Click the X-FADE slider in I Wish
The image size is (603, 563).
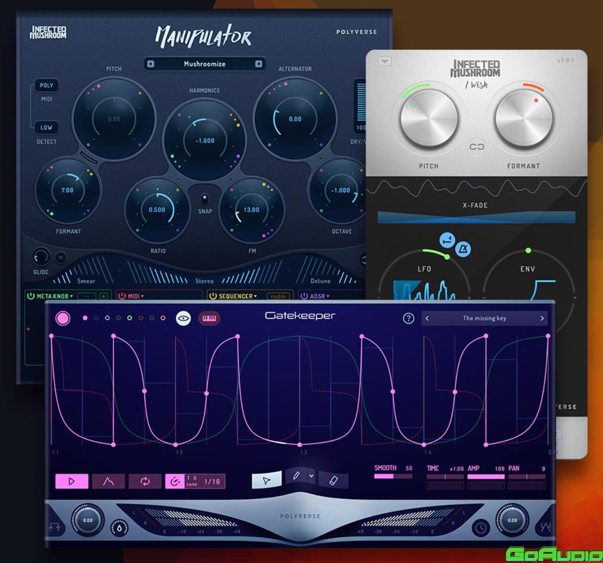(x=476, y=217)
